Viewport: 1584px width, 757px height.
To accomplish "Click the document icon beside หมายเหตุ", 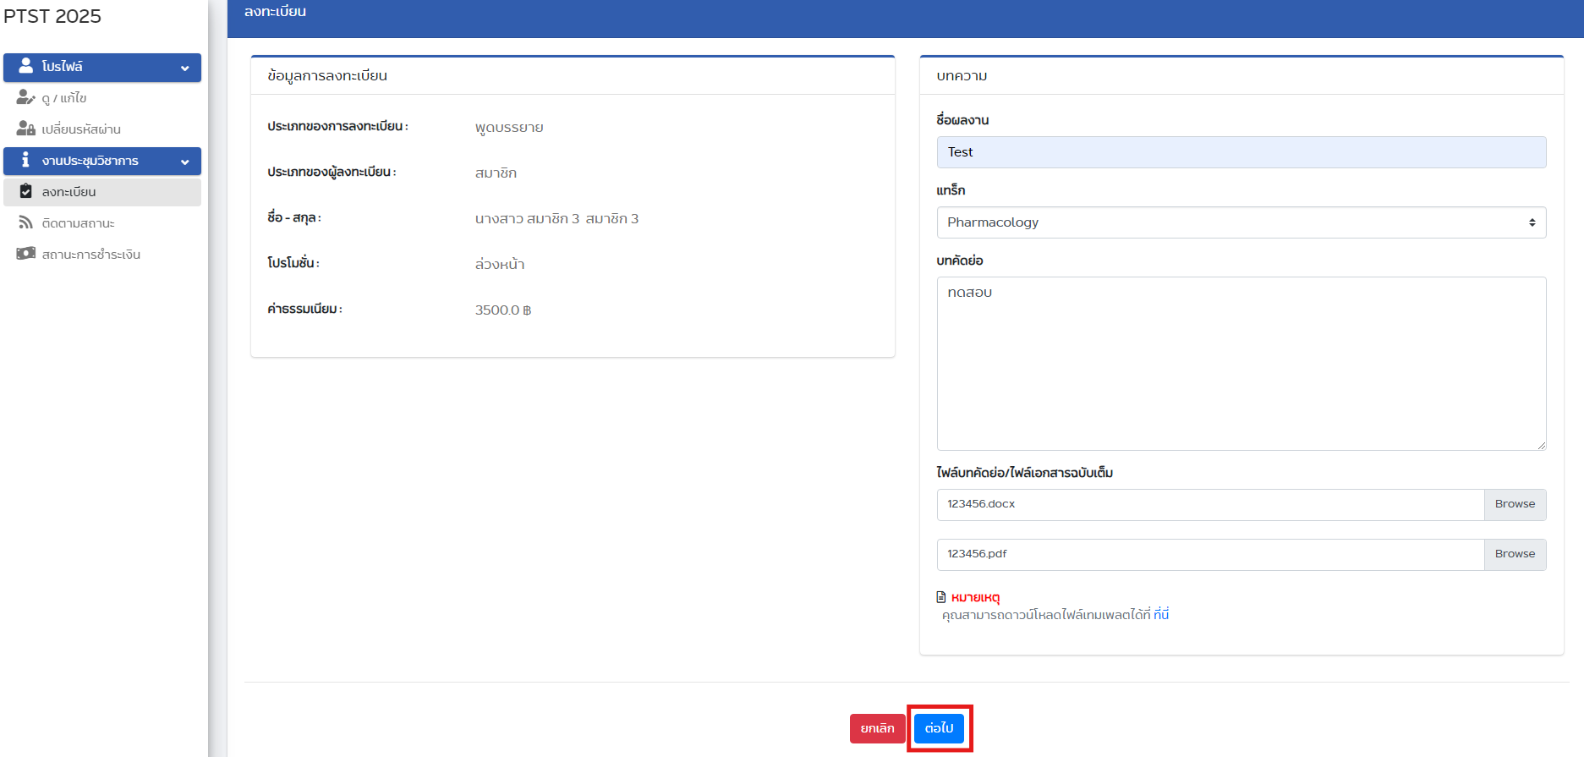I will [941, 597].
